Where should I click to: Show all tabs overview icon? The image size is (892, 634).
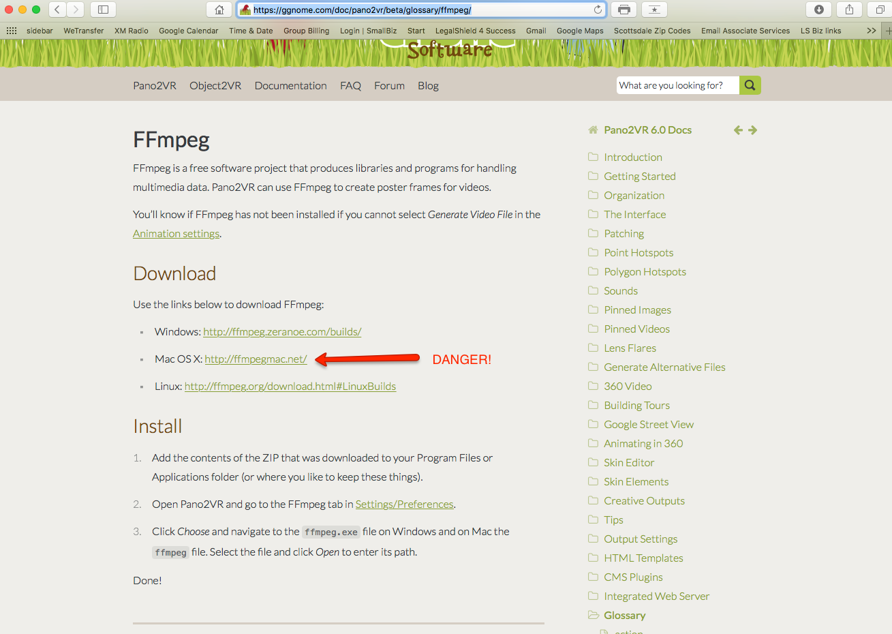[880, 10]
